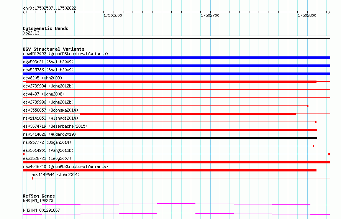Click start marker of nsv1149644 line
Viewport: 341px width, 219px height.
[33, 178]
